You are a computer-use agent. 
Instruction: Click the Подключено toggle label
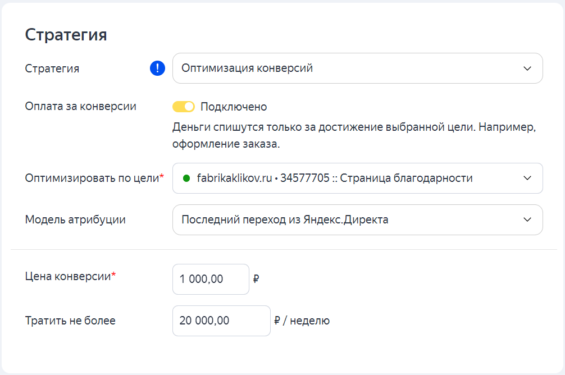click(234, 107)
